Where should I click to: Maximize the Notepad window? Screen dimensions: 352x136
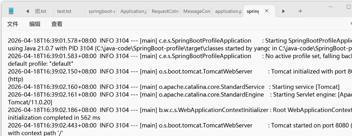[348, 7]
